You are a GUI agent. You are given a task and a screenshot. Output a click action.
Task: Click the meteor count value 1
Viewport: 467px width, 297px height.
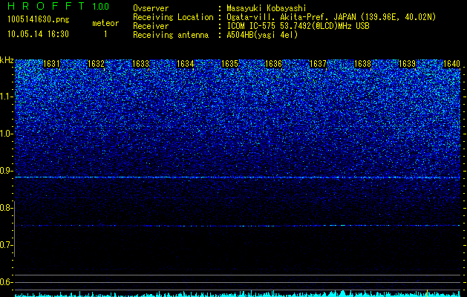pos(105,34)
